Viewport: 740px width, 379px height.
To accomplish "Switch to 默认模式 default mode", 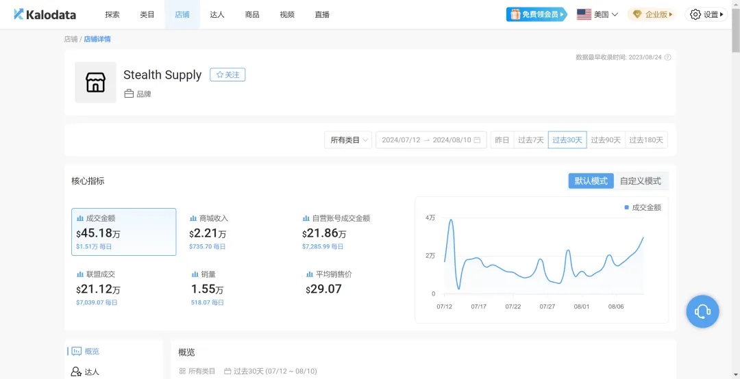I will click(x=591, y=181).
